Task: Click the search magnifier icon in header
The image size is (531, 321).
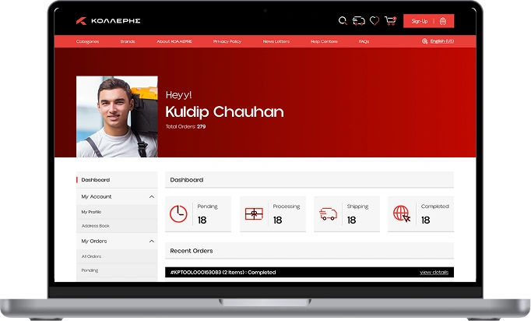Action: (x=343, y=21)
